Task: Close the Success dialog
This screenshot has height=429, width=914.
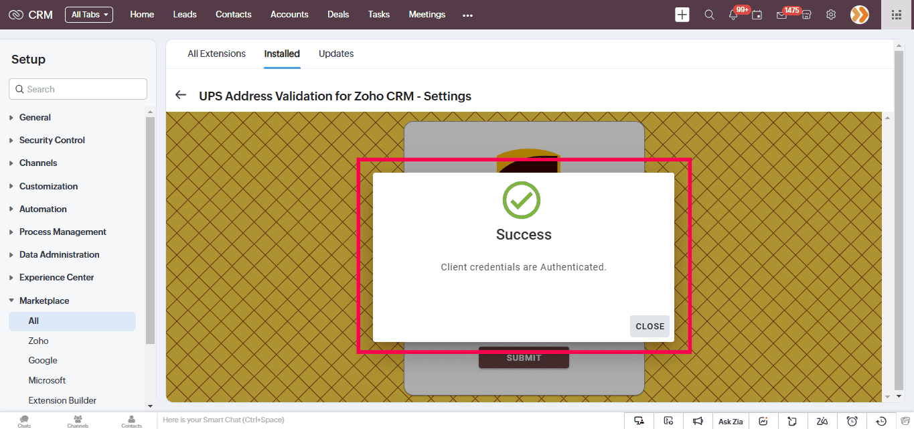Action: [650, 326]
